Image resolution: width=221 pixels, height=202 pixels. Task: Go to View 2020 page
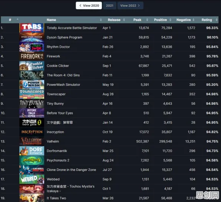89,6
